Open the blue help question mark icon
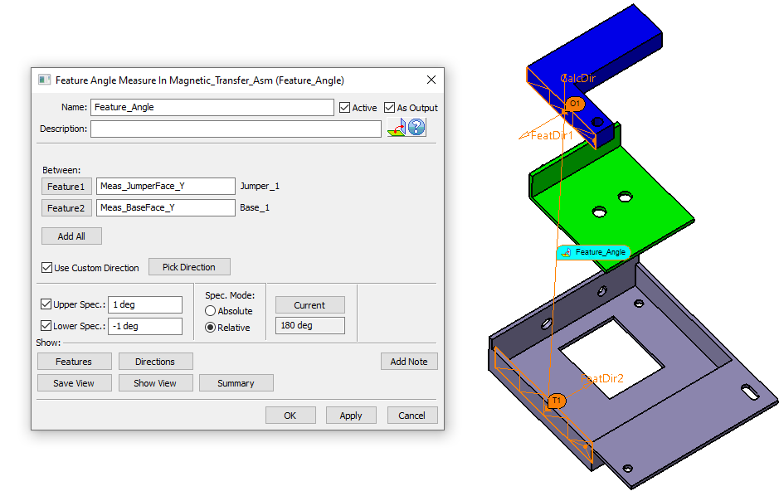779x496 pixels. [416, 127]
